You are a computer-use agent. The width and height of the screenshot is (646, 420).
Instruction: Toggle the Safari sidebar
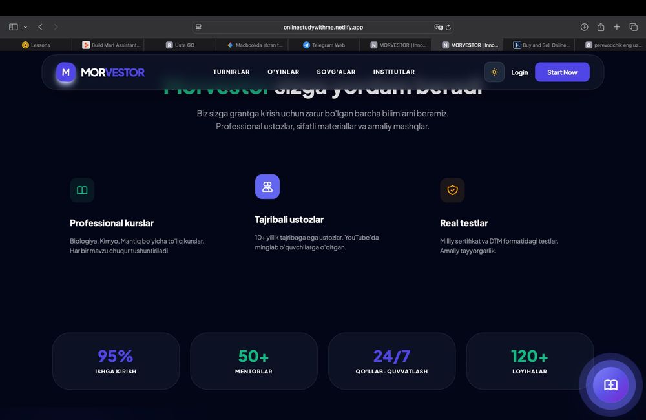point(13,26)
